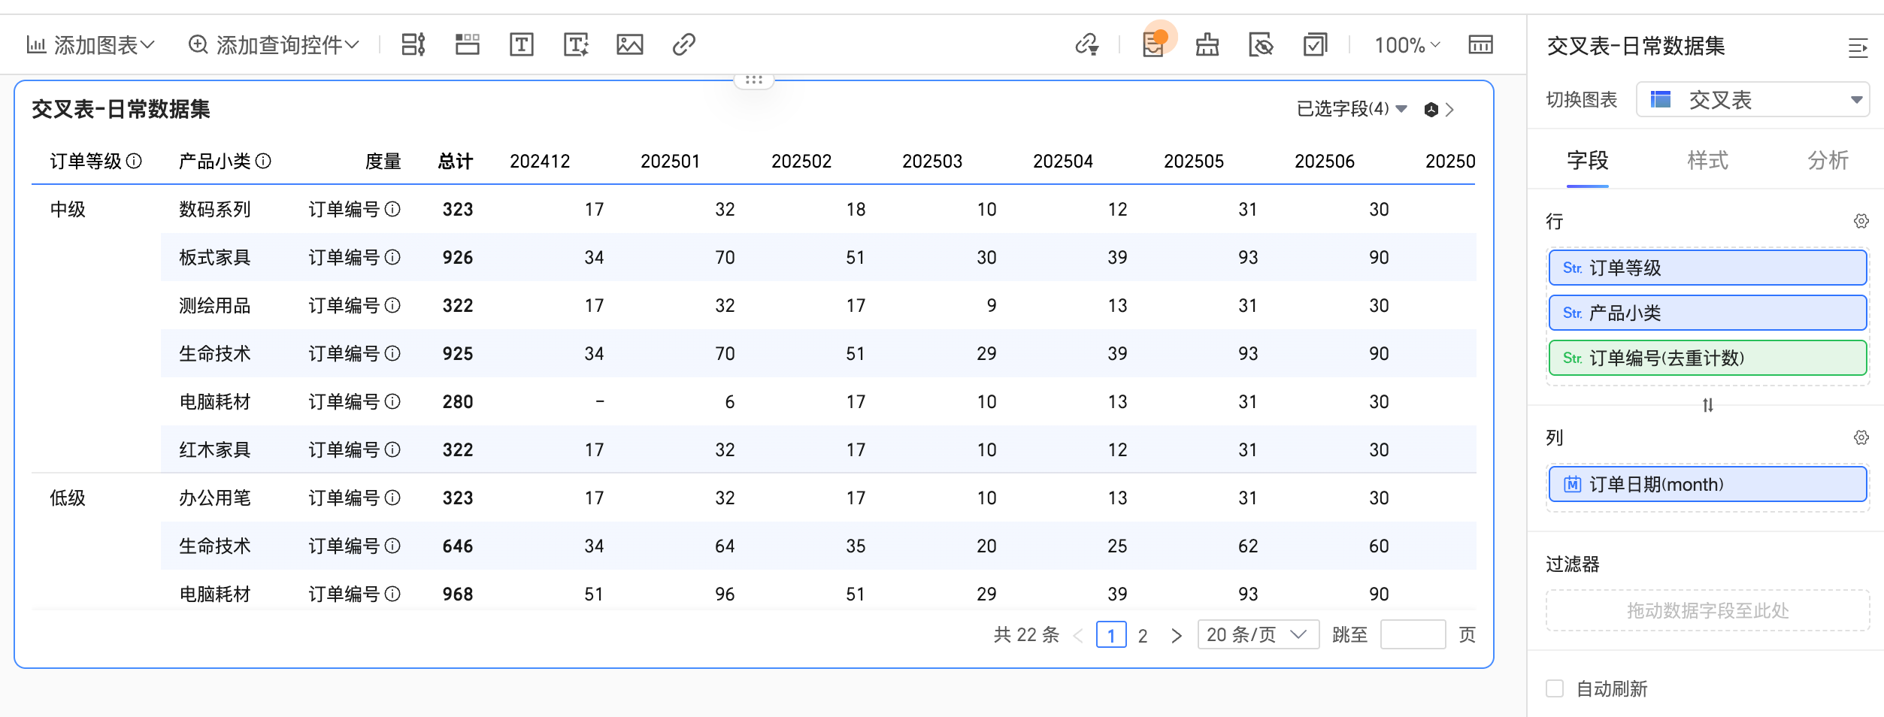Click the row settings gear icon
The image size is (1884, 717).
coord(1861,221)
